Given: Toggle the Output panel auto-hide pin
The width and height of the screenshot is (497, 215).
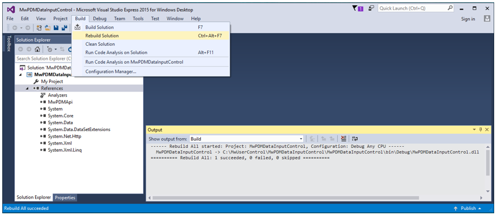Looking at the screenshot, I should click(481, 130).
